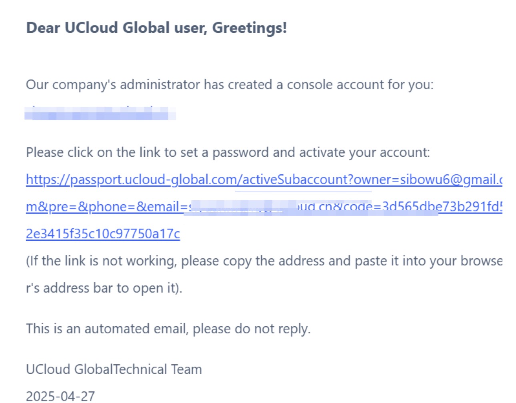The height and width of the screenshot is (403, 516).
Task: Click the date '2025-04-27'
Action: pyautogui.click(x=60, y=396)
